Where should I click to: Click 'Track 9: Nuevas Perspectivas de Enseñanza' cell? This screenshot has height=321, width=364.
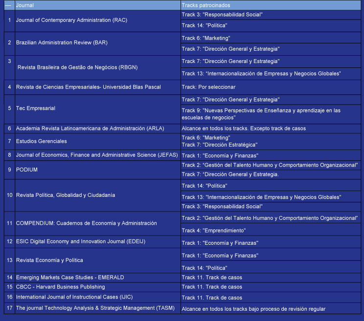click(x=271, y=114)
